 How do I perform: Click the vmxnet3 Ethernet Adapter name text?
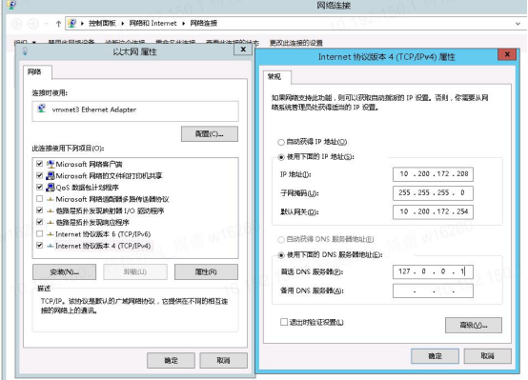click(94, 110)
